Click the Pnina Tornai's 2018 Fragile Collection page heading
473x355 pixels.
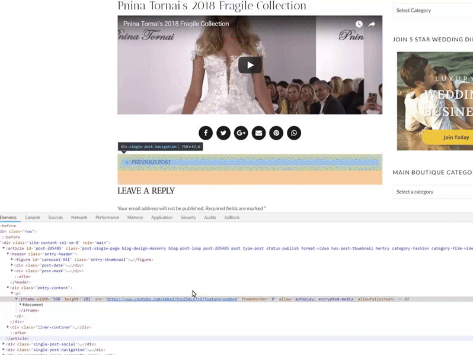(x=212, y=5)
